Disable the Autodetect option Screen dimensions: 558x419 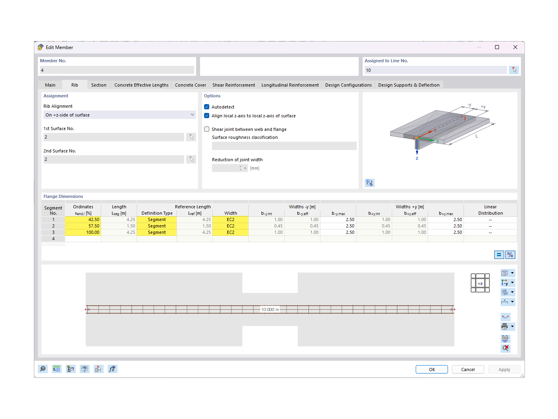(206, 107)
